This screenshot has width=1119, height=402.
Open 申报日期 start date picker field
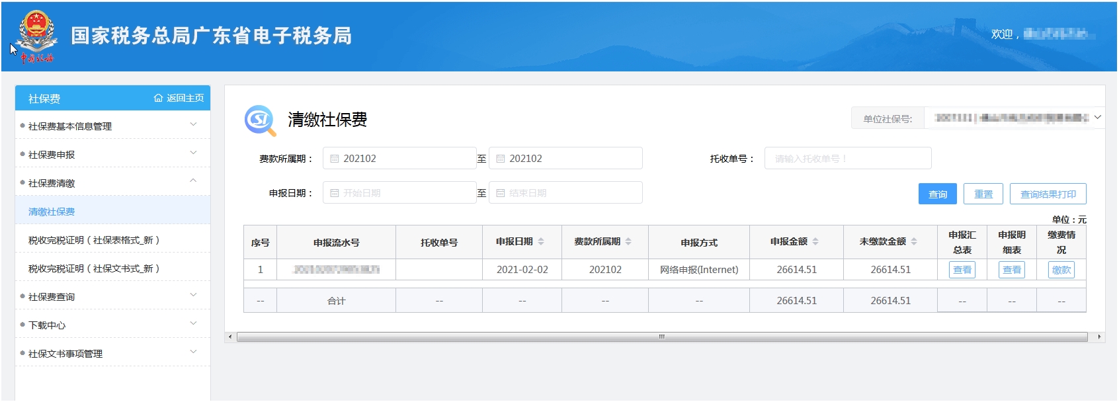coord(399,193)
